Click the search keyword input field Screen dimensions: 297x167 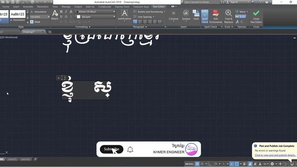click(x=201, y=2)
